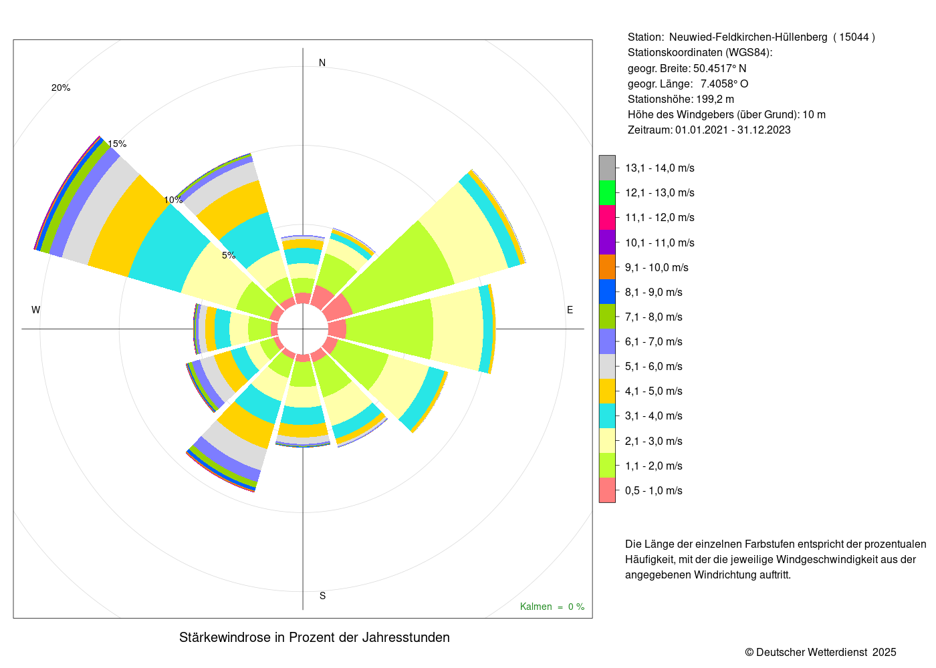The width and height of the screenshot is (936, 668).
Task: Click the "6,1 - 7,0 m/s" legend label
Action: pos(653,341)
